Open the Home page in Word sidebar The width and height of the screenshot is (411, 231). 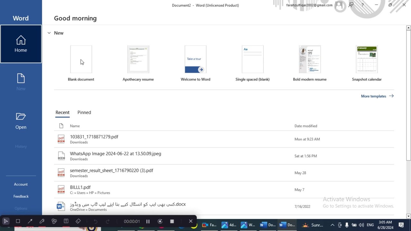point(21,44)
